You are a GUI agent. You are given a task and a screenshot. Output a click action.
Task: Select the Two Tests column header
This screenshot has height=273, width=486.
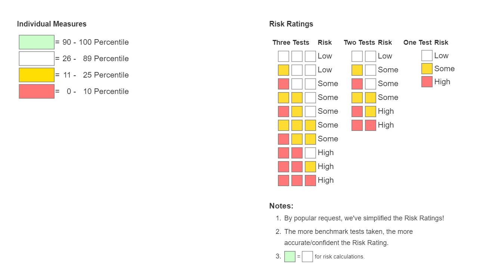(x=360, y=43)
